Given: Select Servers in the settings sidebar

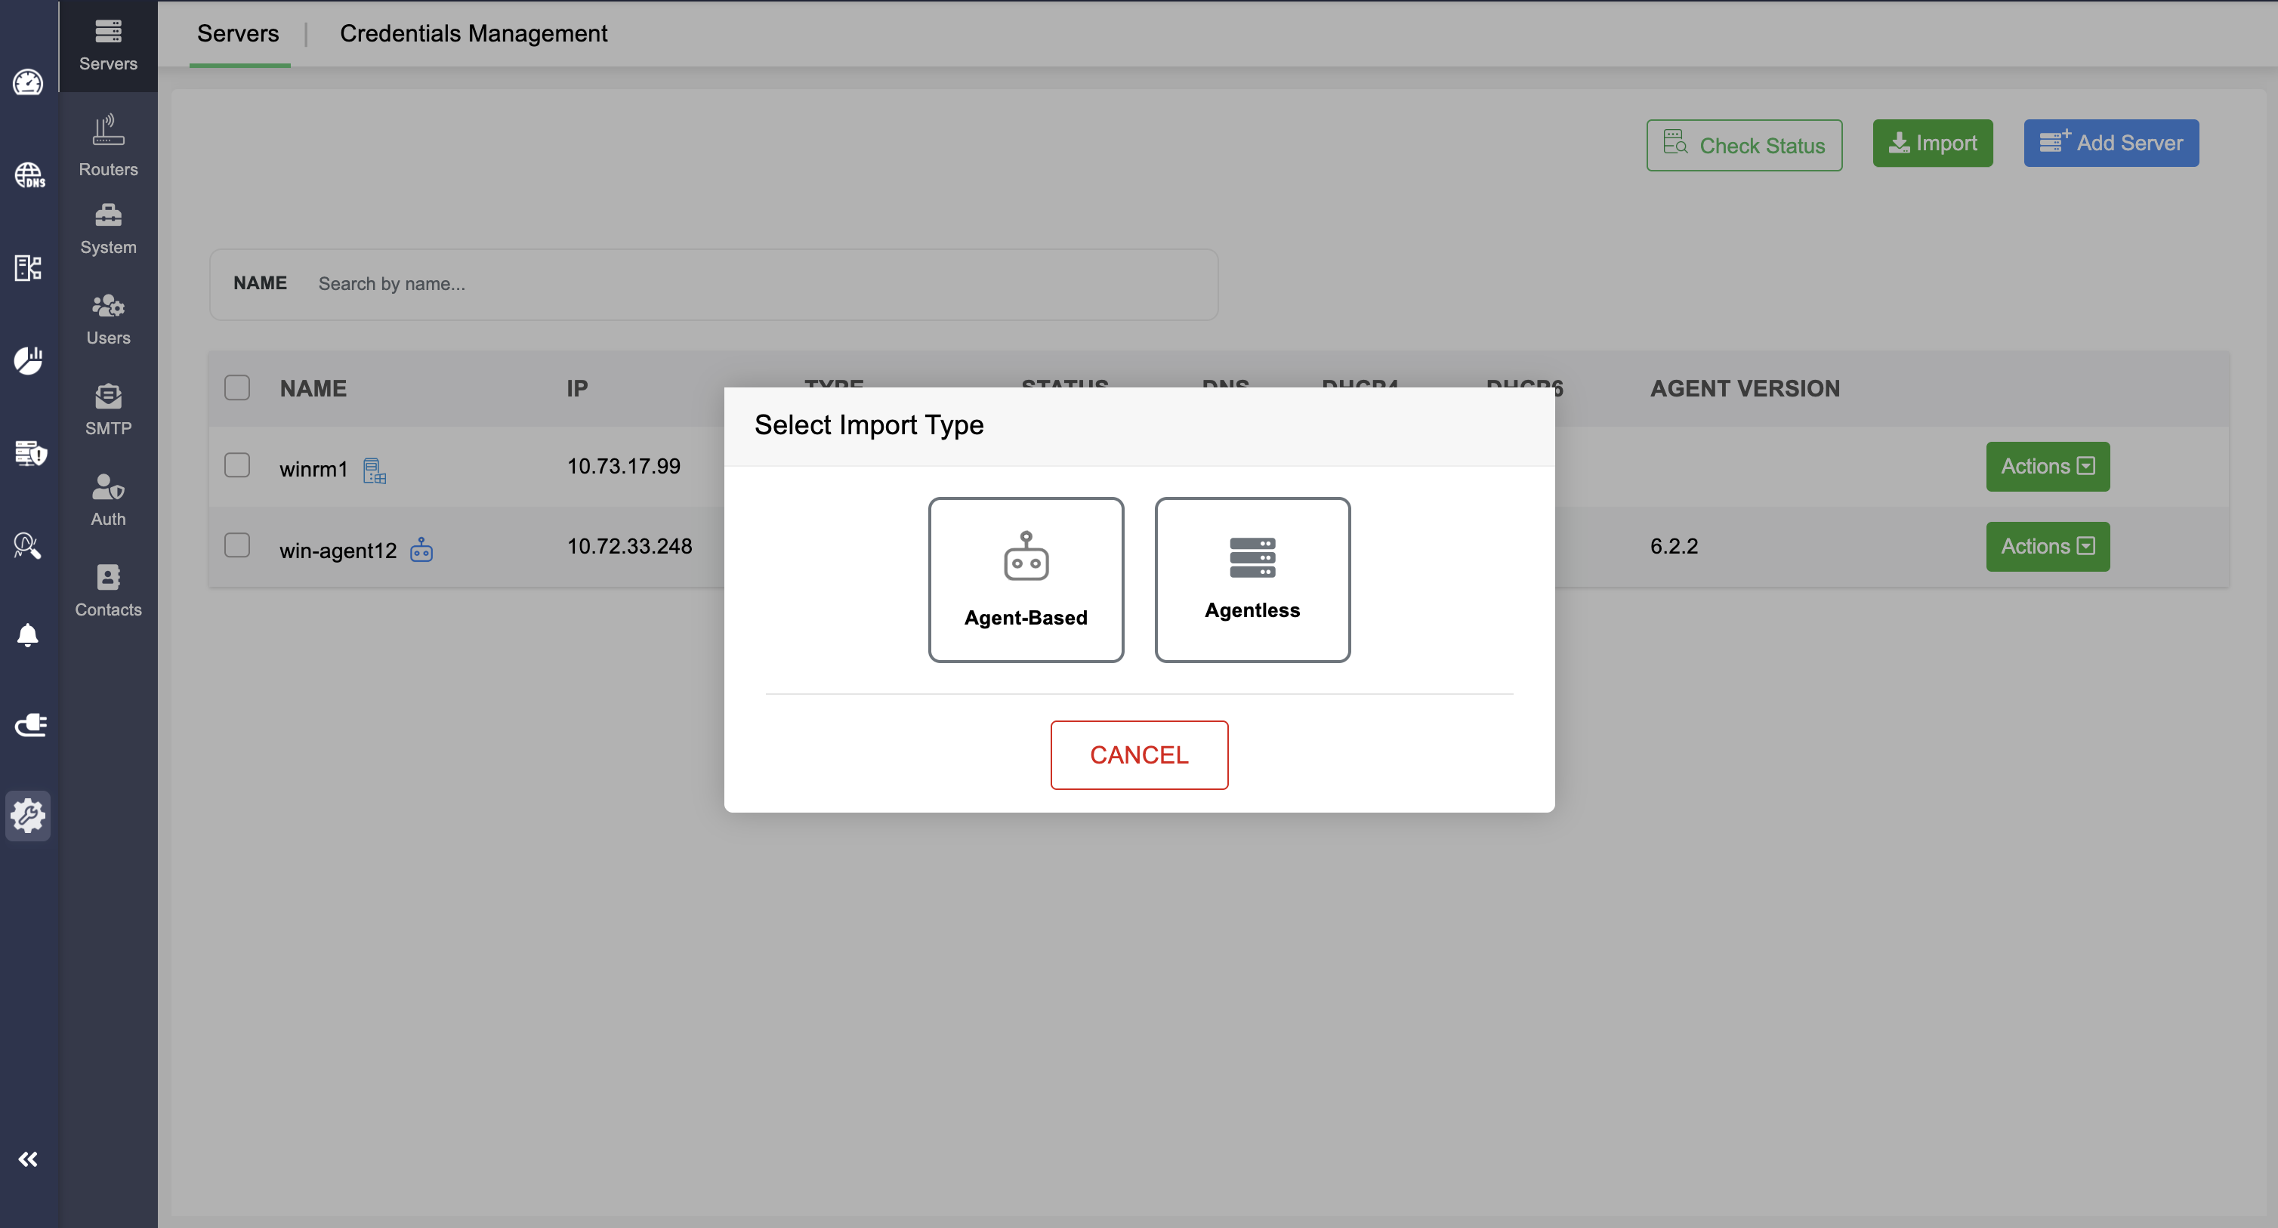Looking at the screenshot, I should click(x=108, y=46).
